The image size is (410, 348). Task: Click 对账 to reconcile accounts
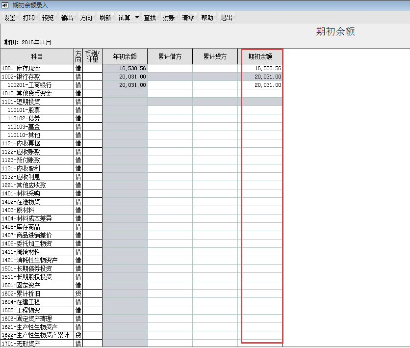(x=169, y=17)
